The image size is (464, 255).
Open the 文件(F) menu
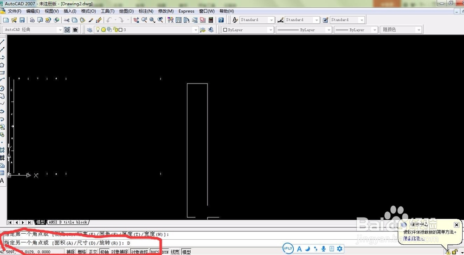[14, 11]
